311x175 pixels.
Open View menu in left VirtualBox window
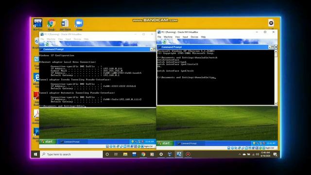(x=60, y=39)
